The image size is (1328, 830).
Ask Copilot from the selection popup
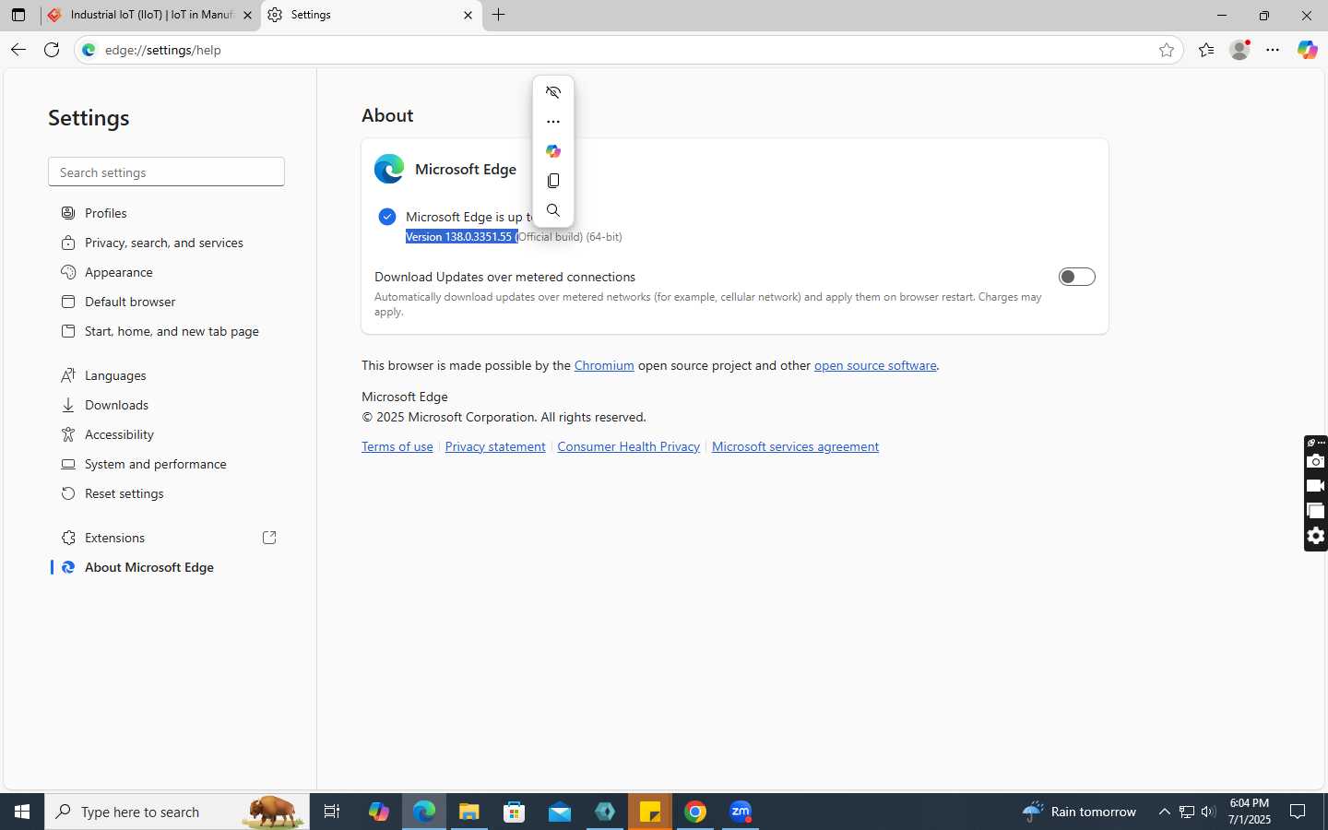553,151
